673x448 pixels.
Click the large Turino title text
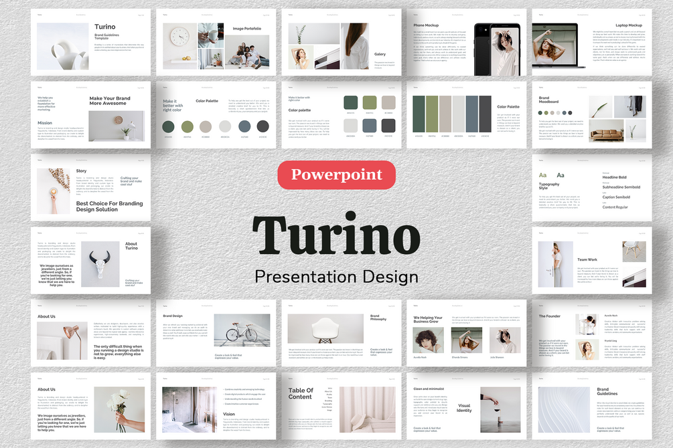[336, 234]
